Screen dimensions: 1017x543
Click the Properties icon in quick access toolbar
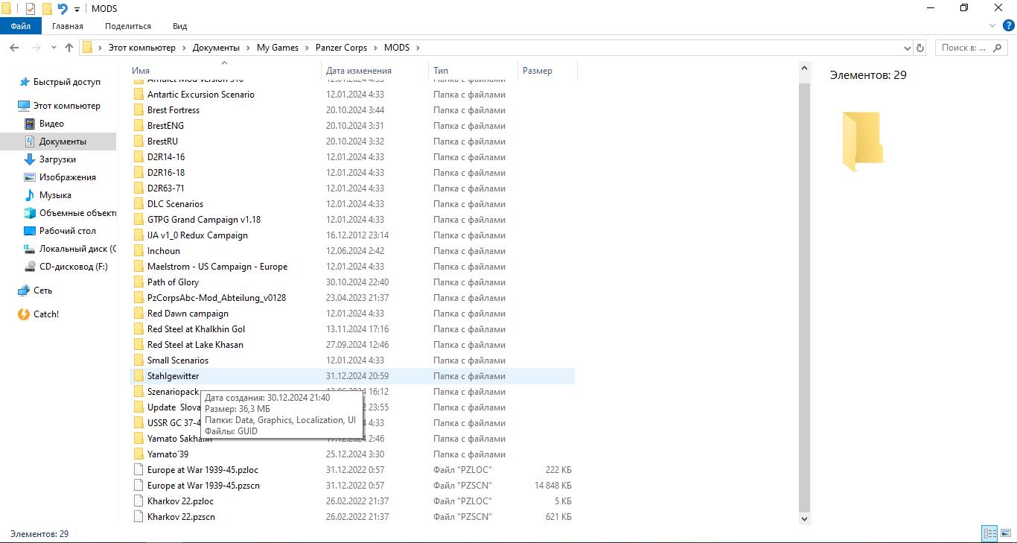pyautogui.click(x=30, y=9)
